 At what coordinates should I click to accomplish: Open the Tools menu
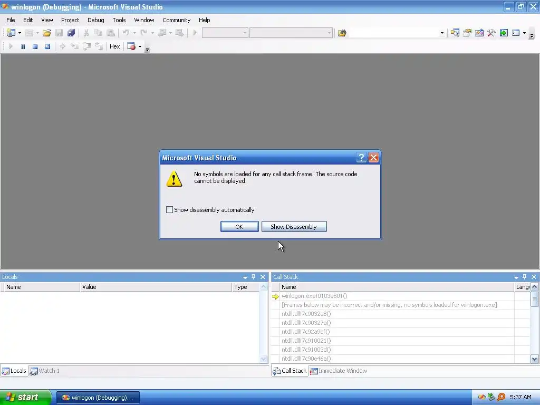pos(119,20)
